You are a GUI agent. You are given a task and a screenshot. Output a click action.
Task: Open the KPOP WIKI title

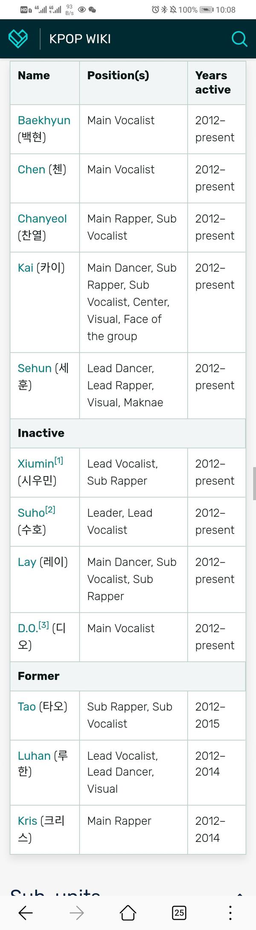point(80,39)
